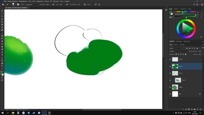Viewport: 204px width, 115px height.
Task: Open the layer filter kind dropdown
Action: [x=176, y=48]
